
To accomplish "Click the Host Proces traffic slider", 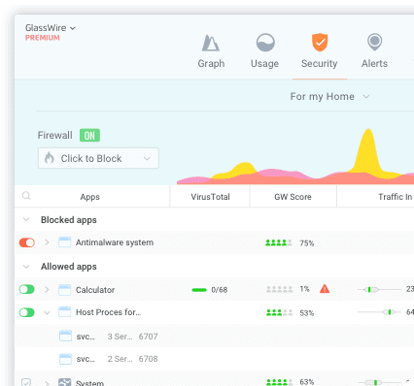I will 379,312.
